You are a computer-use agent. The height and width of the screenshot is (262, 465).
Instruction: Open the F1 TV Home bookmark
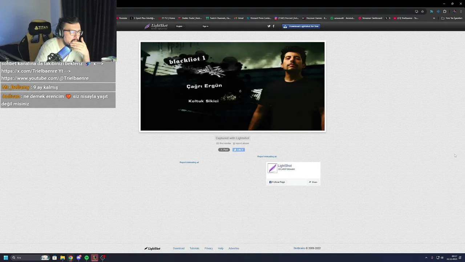point(167,18)
